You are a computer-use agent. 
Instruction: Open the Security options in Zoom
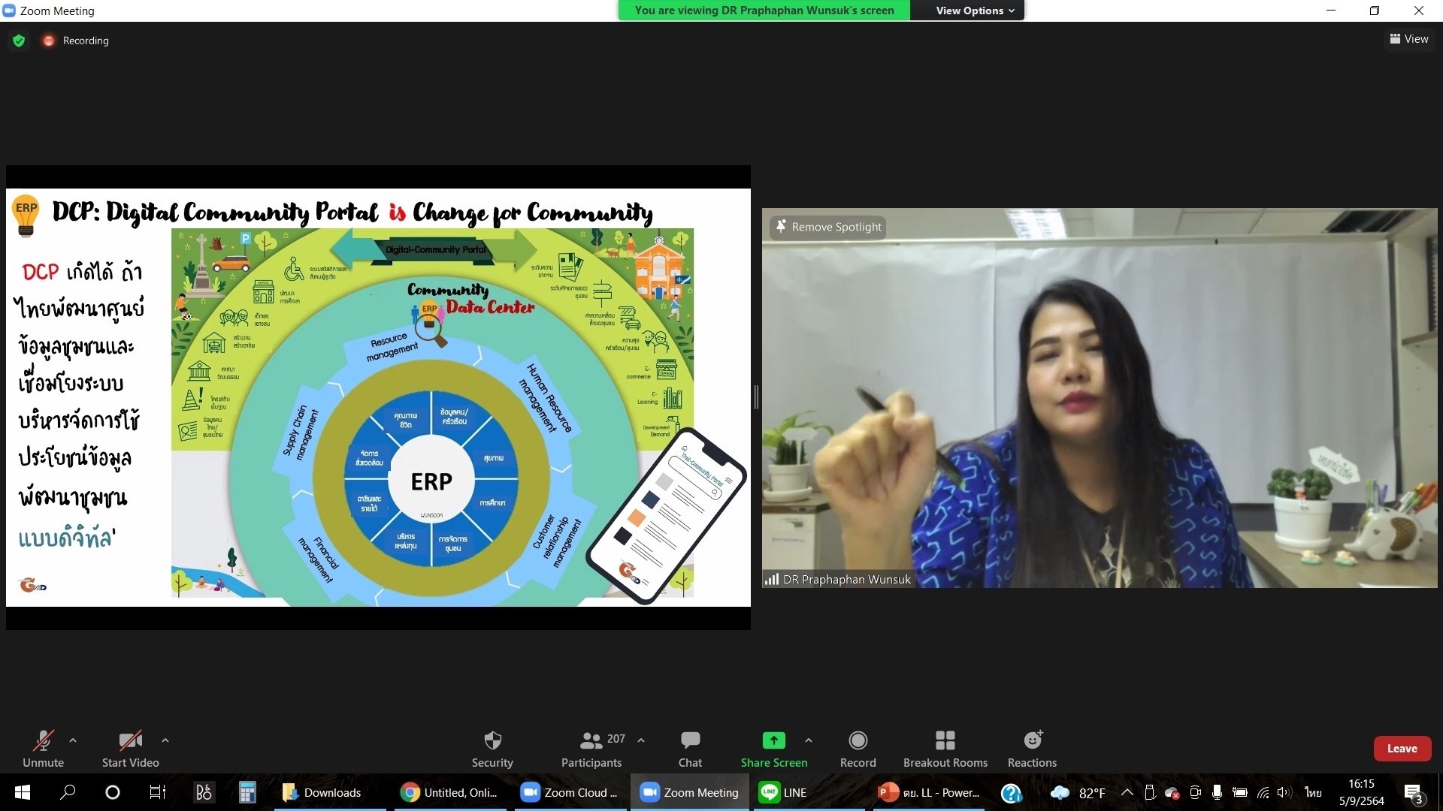(492, 748)
